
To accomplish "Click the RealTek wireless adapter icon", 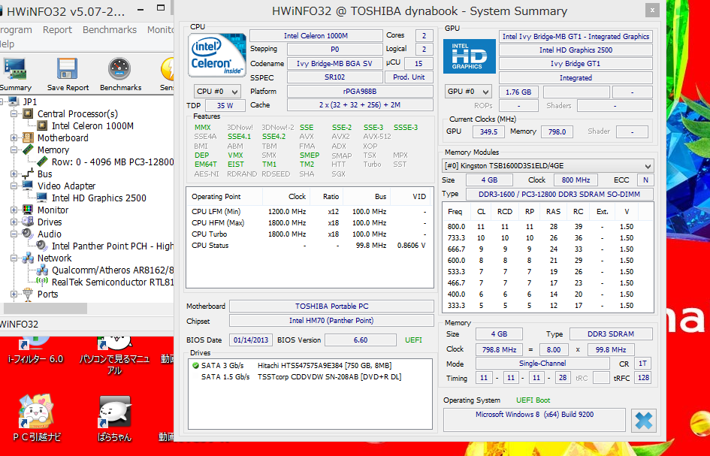I will pyautogui.click(x=42, y=282).
